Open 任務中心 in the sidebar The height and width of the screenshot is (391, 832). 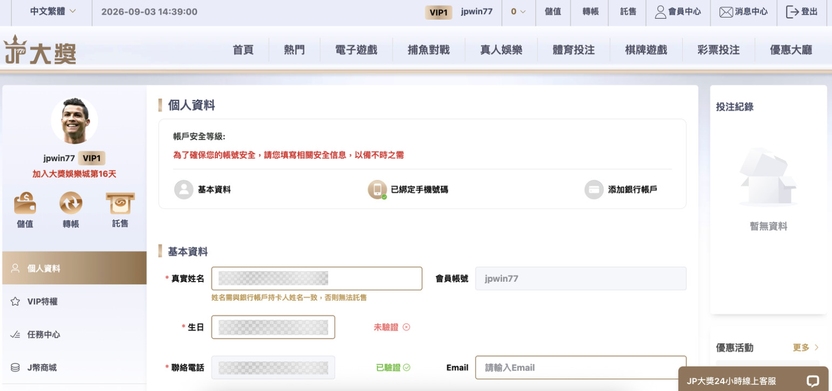click(74, 334)
